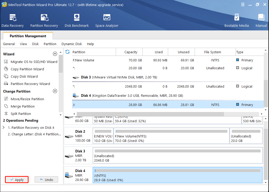Open the Manual
269x192 pixels.
[261, 20]
